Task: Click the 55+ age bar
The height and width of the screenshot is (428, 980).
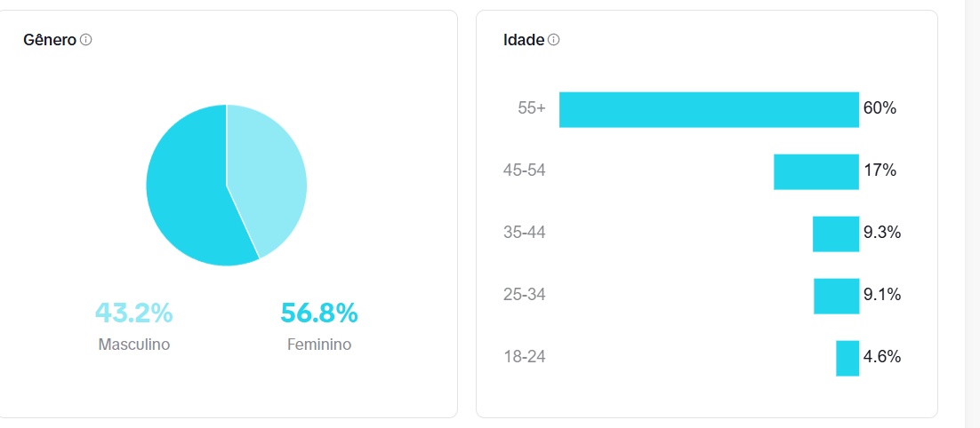Action: 709,109
